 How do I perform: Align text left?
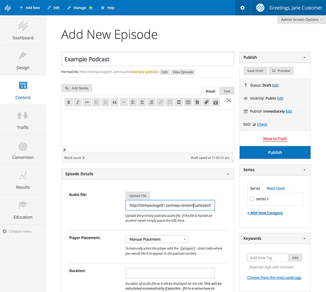[133, 102]
